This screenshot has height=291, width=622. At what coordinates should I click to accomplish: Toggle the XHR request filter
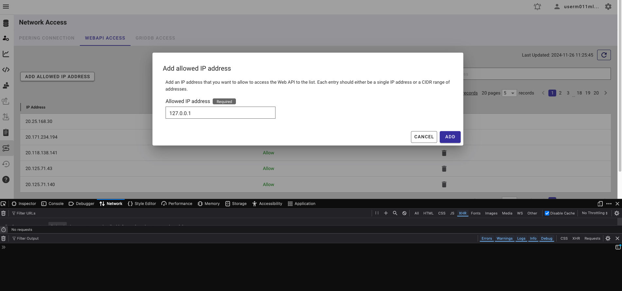pyautogui.click(x=462, y=213)
